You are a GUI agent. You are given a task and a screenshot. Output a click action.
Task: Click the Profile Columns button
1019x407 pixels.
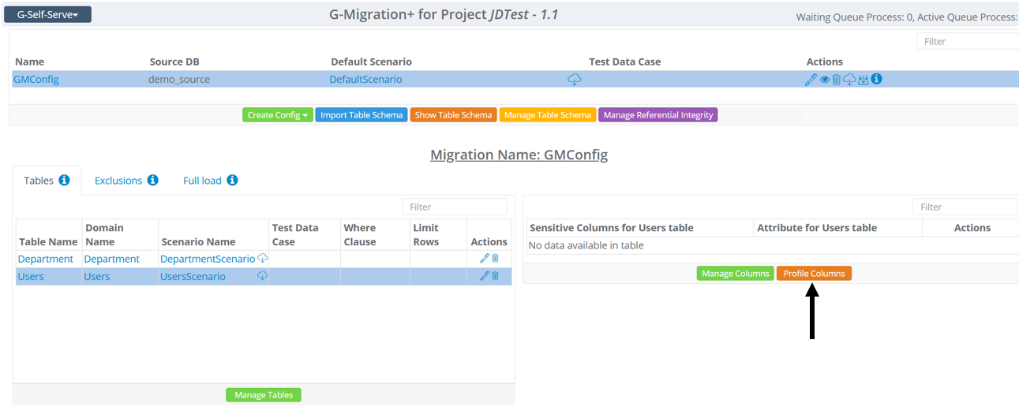(x=814, y=274)
